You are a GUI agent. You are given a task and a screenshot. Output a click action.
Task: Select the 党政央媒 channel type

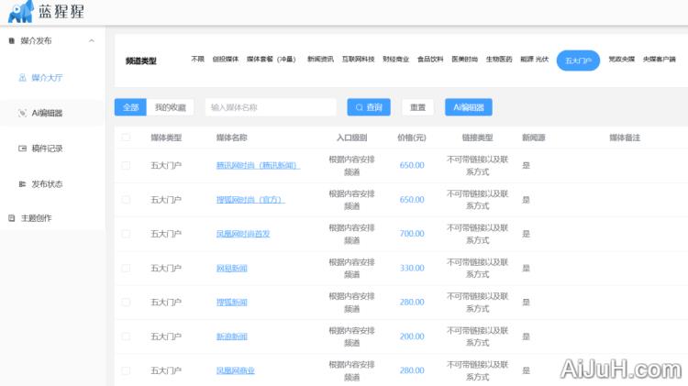(622, 60)
